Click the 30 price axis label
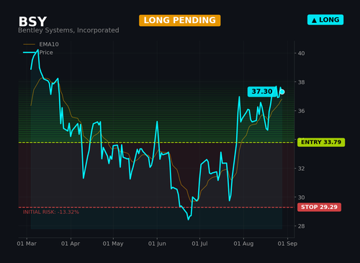This screenshot has width=360, height=263. [301, 197]
